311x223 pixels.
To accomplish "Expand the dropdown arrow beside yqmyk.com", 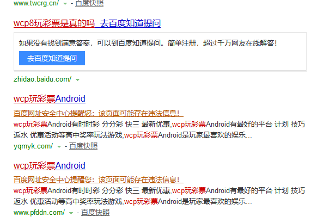I will tap(59, 147).
